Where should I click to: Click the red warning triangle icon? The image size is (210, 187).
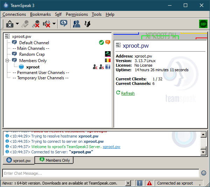149,183
